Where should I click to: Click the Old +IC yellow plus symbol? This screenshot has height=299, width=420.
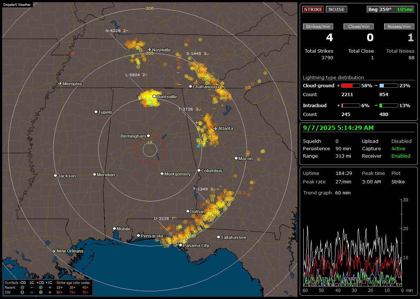50,292
